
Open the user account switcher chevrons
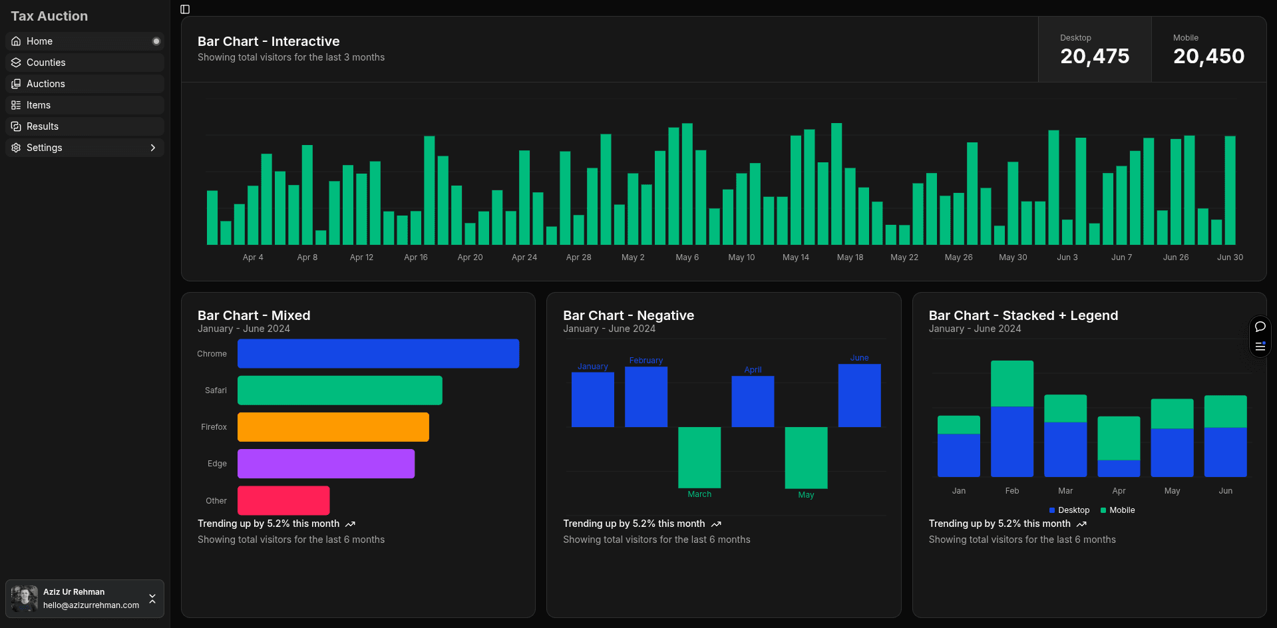152,599
